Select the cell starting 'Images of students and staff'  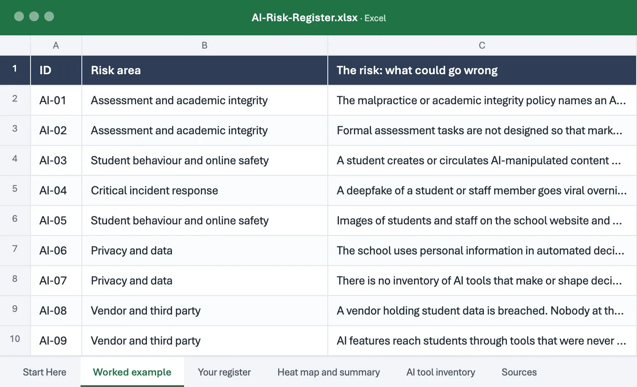pos(482,220)
